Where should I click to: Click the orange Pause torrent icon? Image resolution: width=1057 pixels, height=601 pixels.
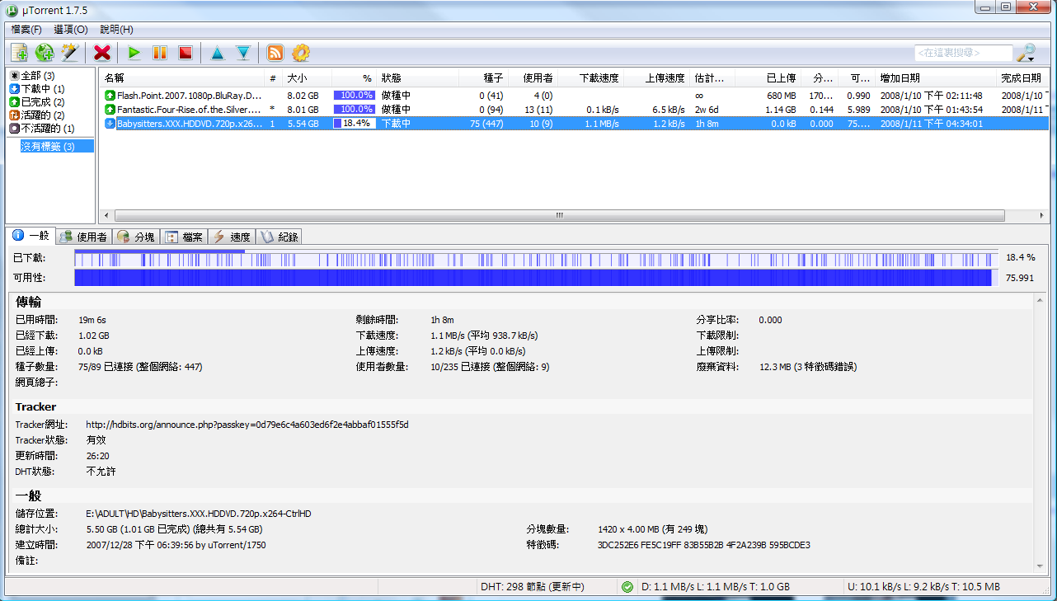pyautogui.click(x=160, y=53)
